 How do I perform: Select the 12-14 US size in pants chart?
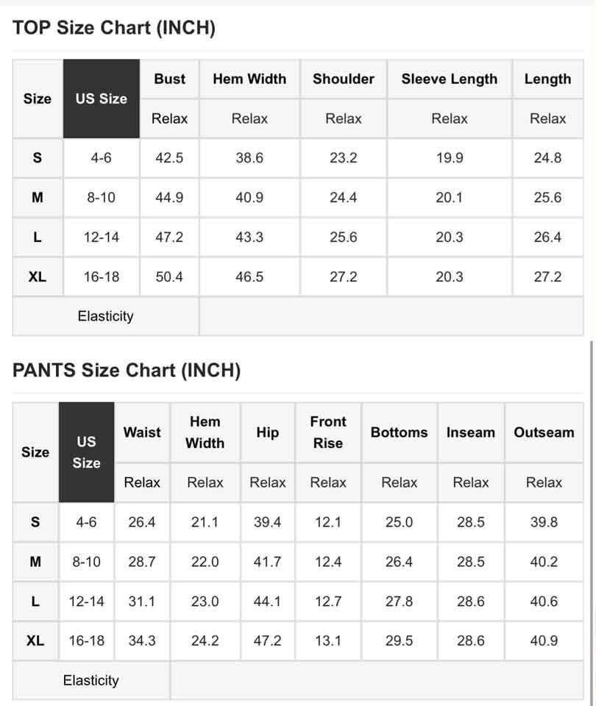pos(87,601)
